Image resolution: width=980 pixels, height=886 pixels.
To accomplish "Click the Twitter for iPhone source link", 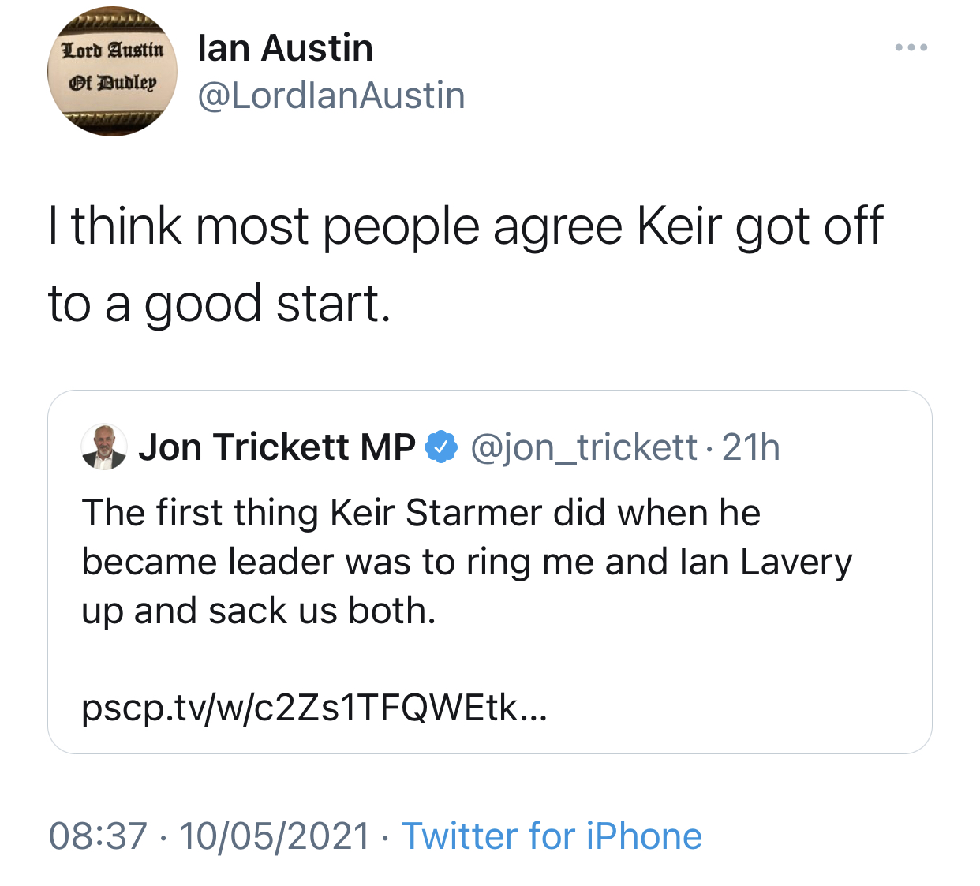I will [x=552, y=836].
